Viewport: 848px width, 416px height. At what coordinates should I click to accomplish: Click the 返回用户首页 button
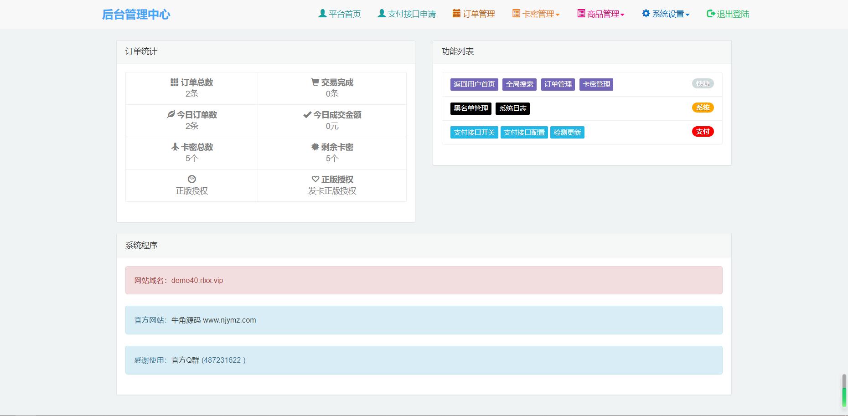(474, 84)
